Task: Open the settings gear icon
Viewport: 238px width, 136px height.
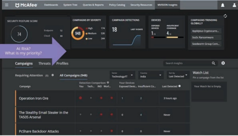Action: tap(223, 63)
